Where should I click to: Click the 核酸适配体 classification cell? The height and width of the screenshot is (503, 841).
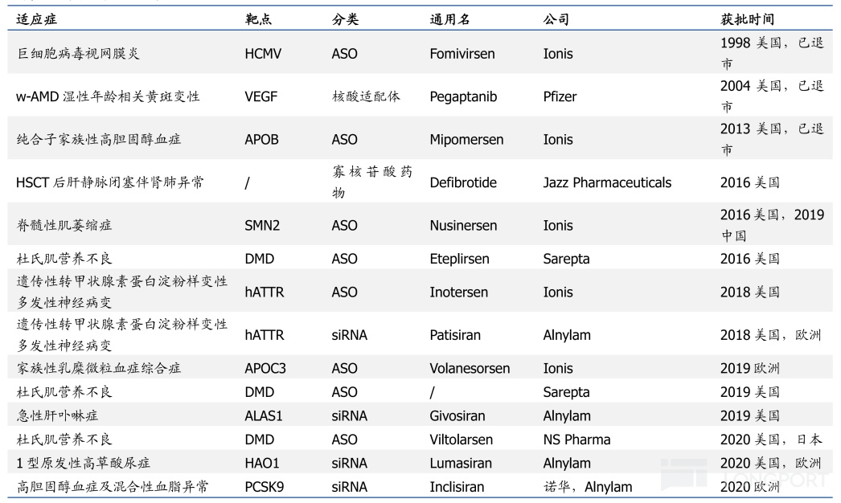[366, 96]
